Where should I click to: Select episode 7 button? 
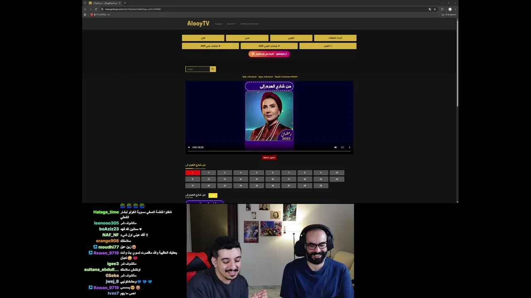(x=289, y=173)
